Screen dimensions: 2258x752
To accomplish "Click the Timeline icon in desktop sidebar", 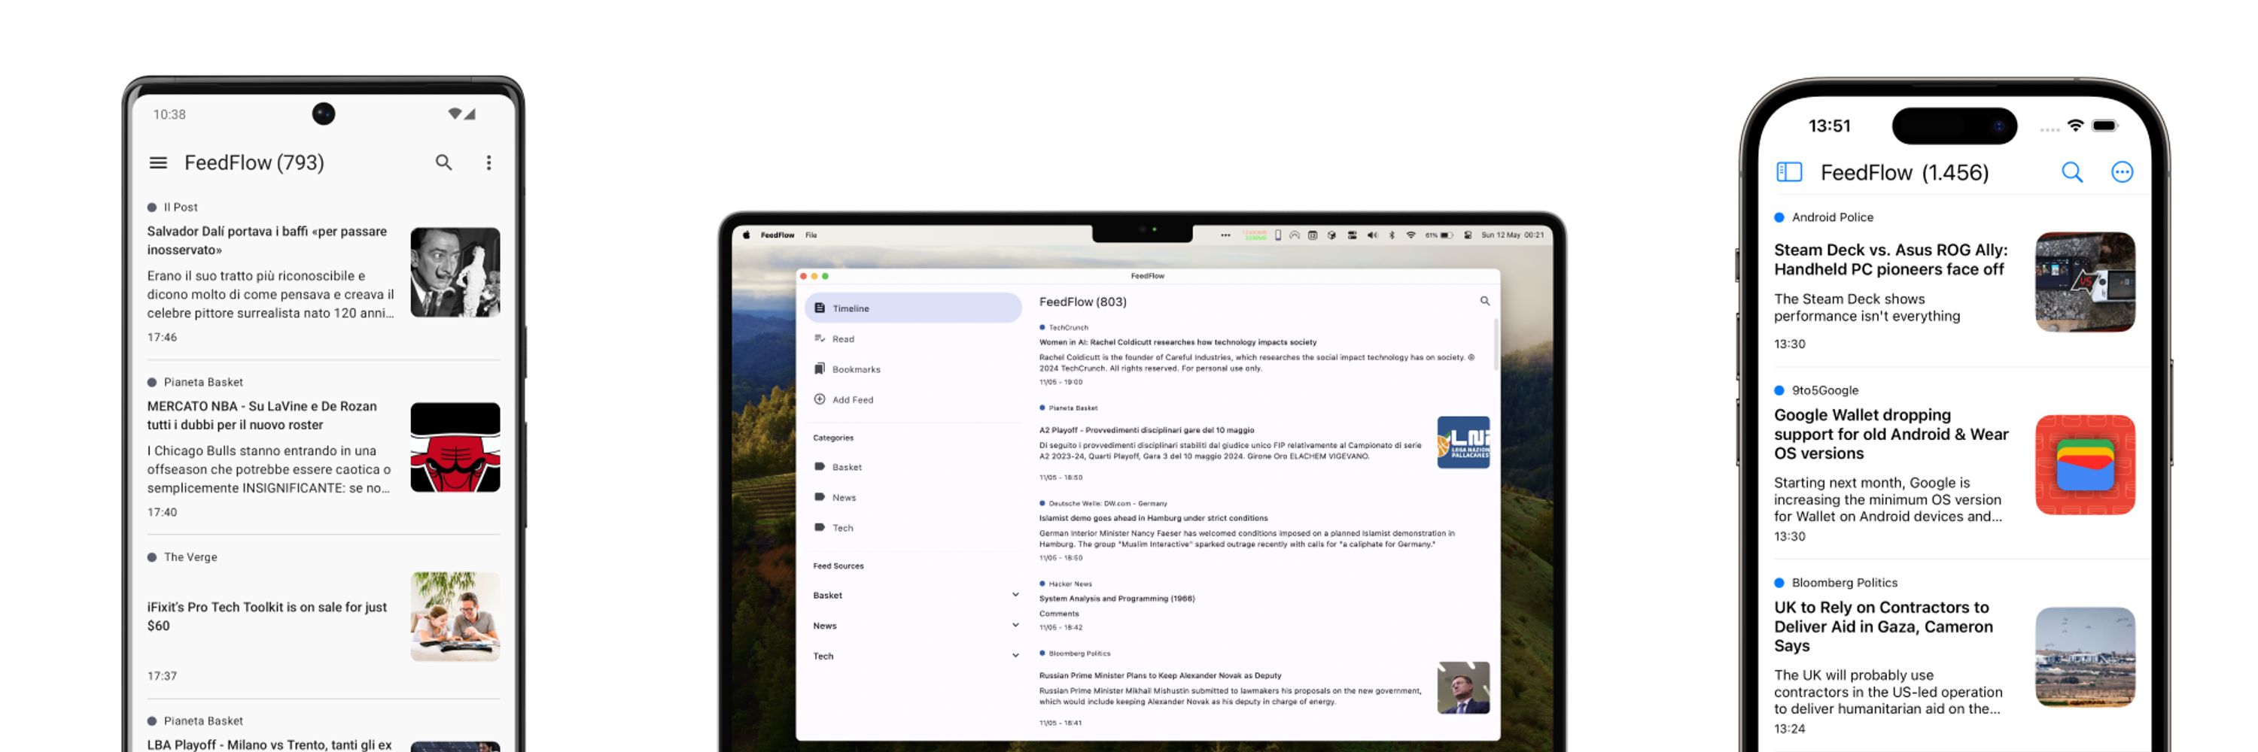I will (x=820, y=308).
